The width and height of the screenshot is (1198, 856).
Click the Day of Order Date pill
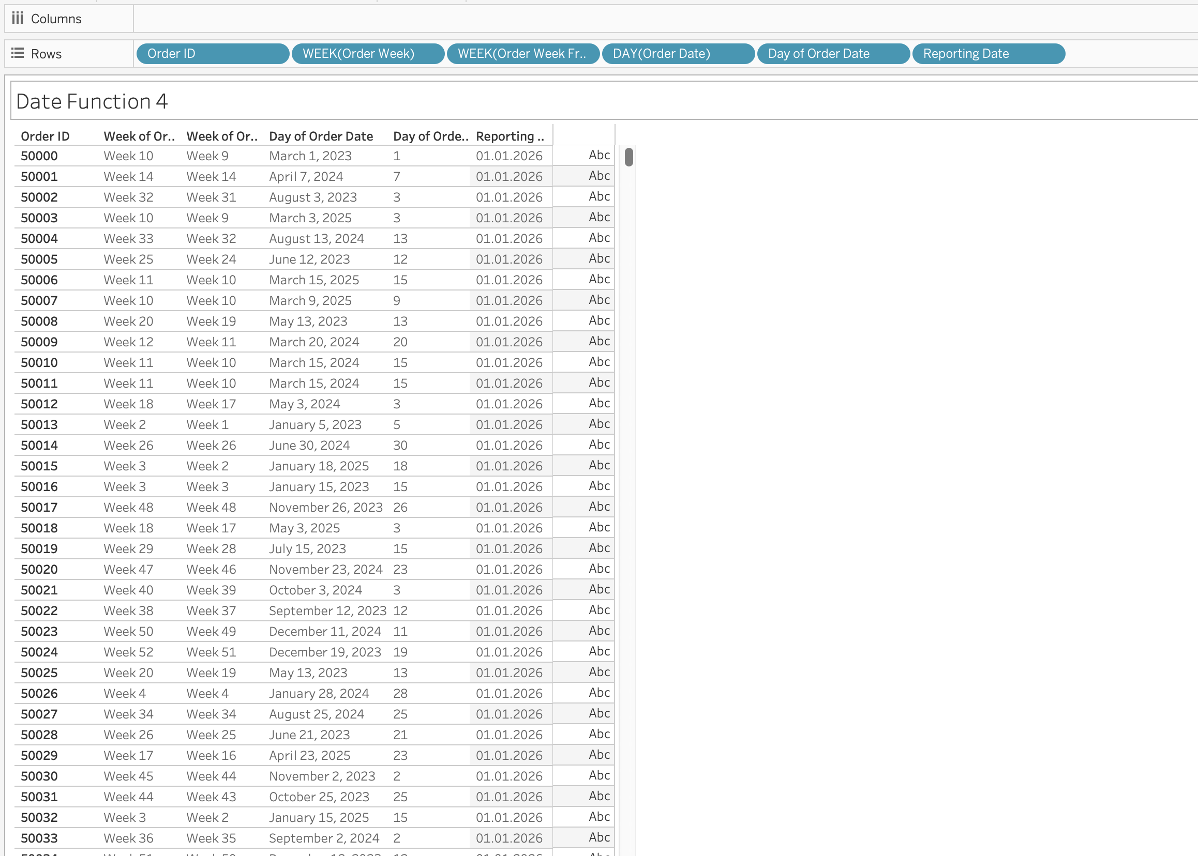pos(832,53)
